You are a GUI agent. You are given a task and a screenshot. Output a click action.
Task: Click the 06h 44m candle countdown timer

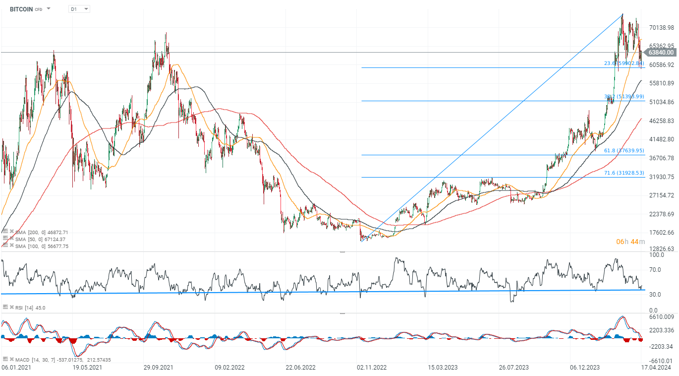630,242
